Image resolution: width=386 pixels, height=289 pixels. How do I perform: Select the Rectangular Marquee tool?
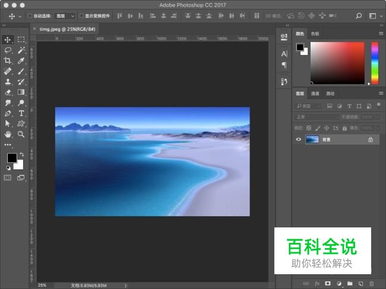pyautogui.click(x=21, y=40)
